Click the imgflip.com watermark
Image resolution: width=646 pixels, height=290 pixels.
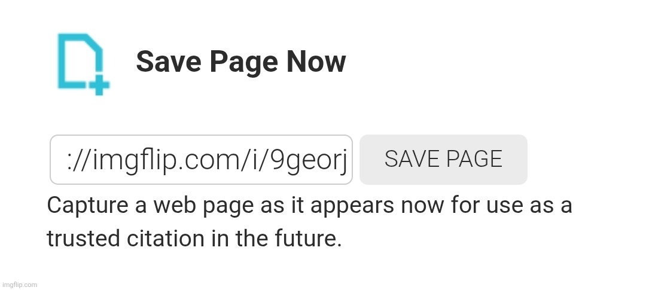[x=19, y=285]
